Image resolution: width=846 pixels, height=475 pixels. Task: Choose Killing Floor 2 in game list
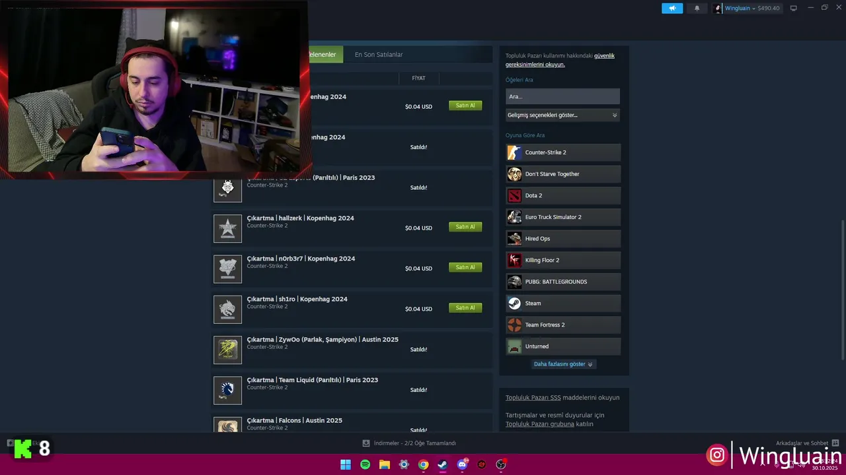(563, 260)
